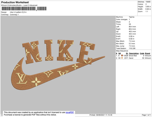The width and height of the screenshot is (152, 117).
Task: Click the printed date '09/06/2021 11.15.35'
Action: pyautogui.click(x=104, y=115)
